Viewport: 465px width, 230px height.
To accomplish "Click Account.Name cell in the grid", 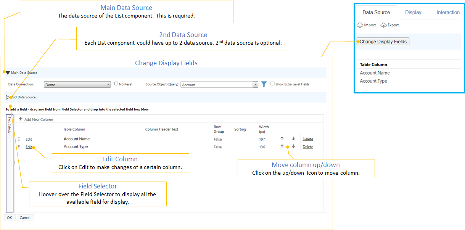I will tap(77, 139).
